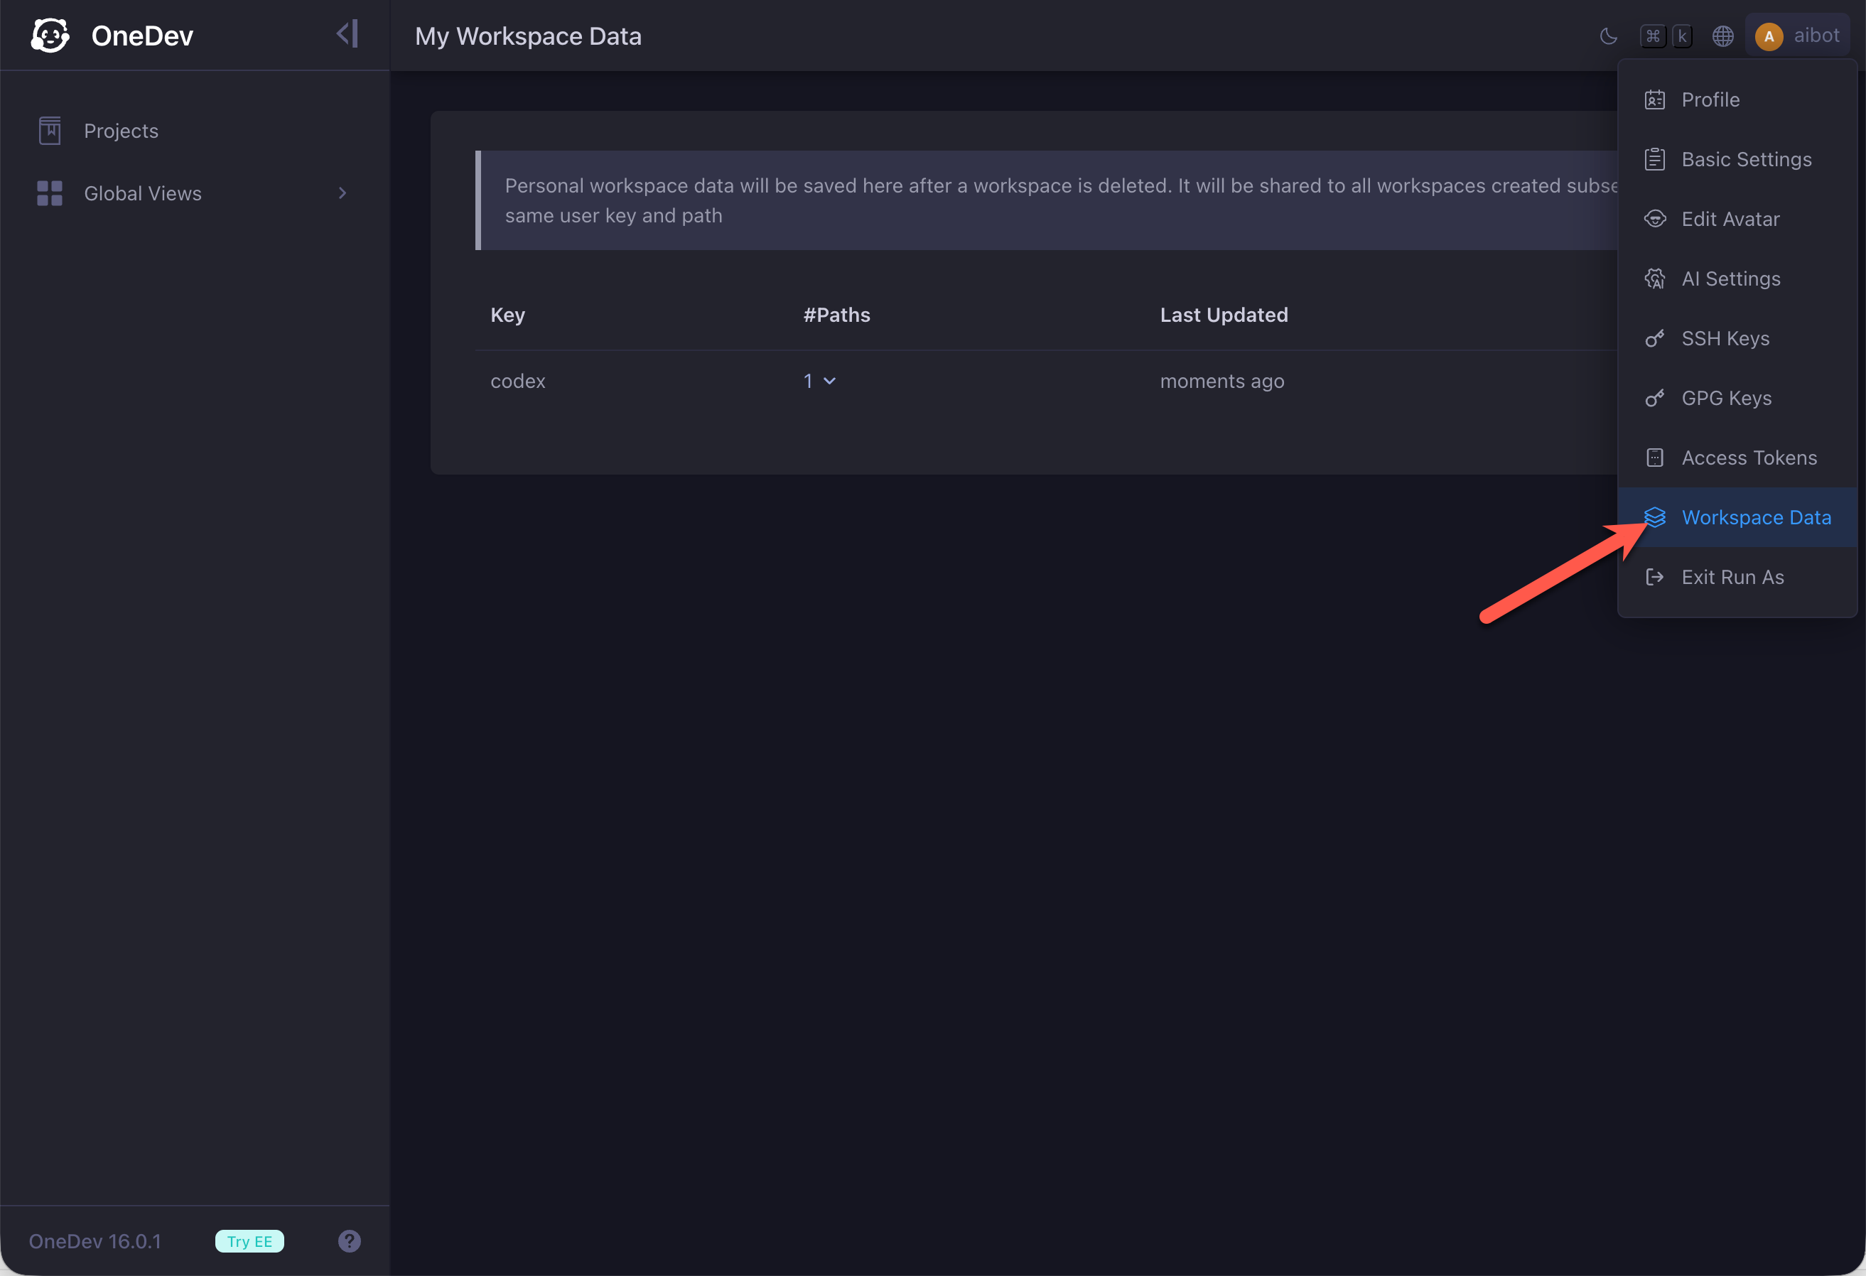Expand the Global Views chevron
Image resolution: width=1866 pixels, height=1276 pixels.
point(342,193)
